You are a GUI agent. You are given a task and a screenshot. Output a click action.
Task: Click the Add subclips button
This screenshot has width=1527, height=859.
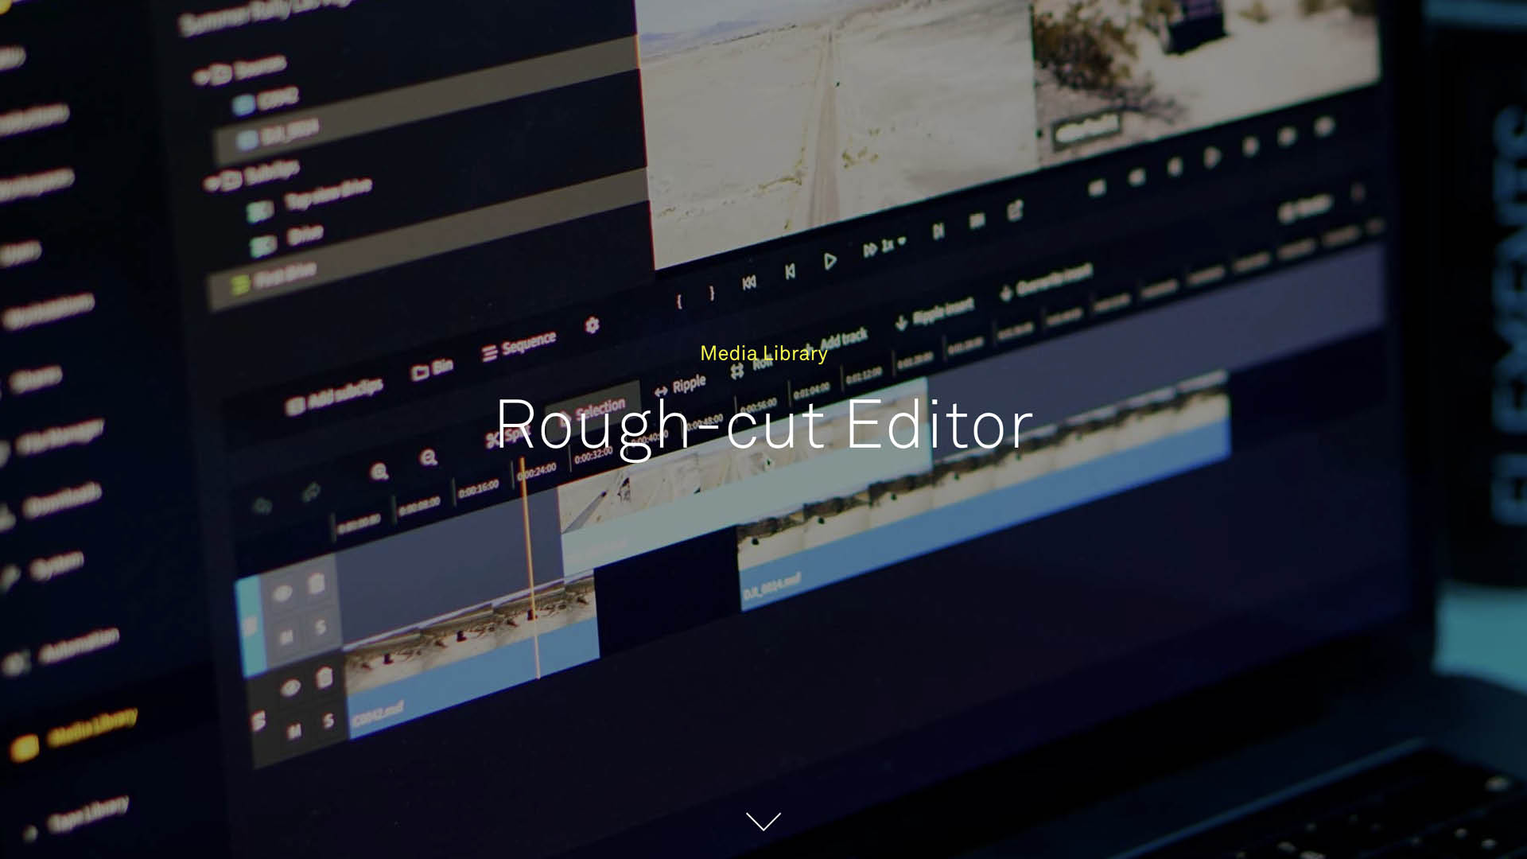coord(334,395)
